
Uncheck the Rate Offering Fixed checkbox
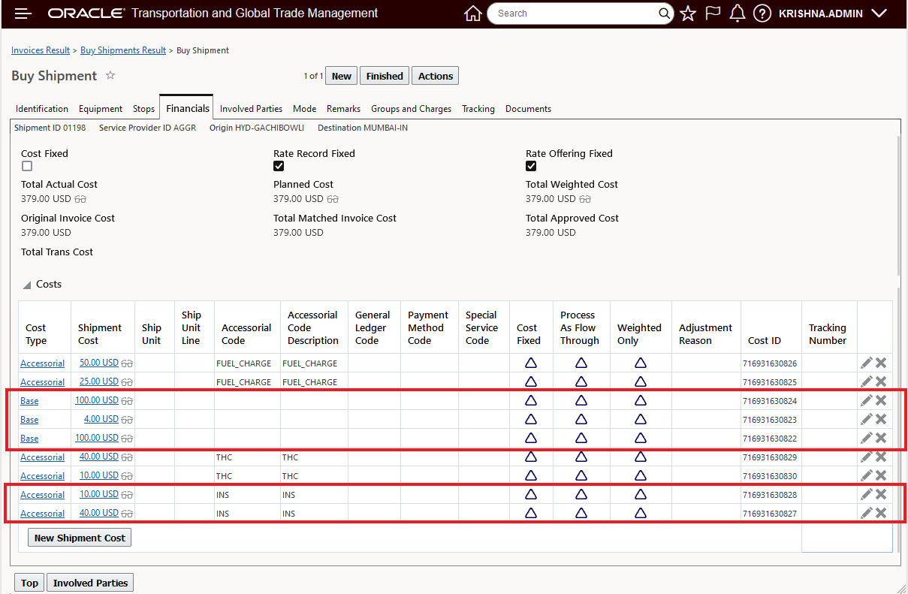(x=531, y=167)
